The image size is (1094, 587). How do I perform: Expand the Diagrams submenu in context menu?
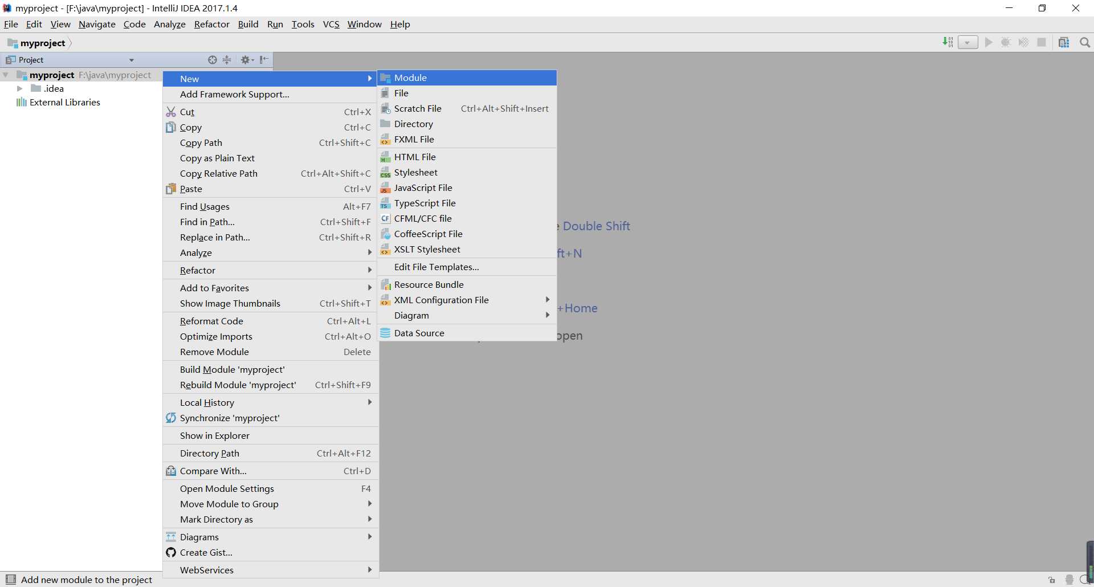coord(271,537)
